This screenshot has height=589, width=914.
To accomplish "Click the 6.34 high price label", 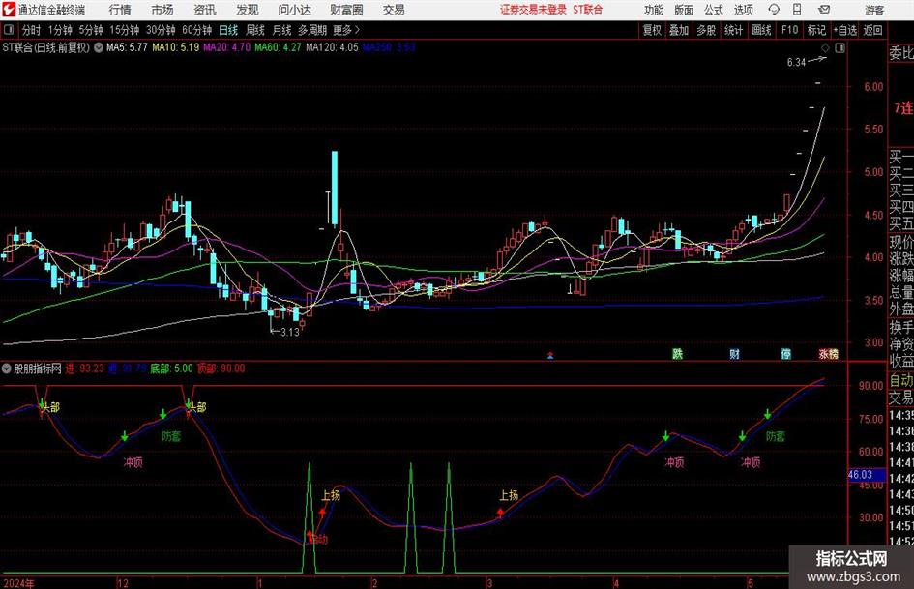I will click(x=796, y=63).
